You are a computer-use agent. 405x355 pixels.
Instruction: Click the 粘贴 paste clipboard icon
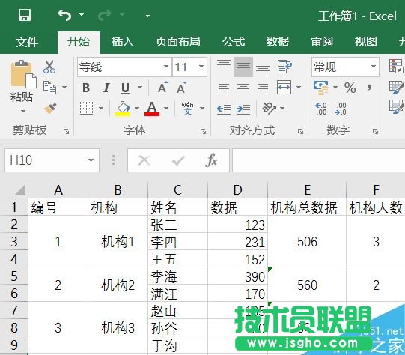click(23, 74)
